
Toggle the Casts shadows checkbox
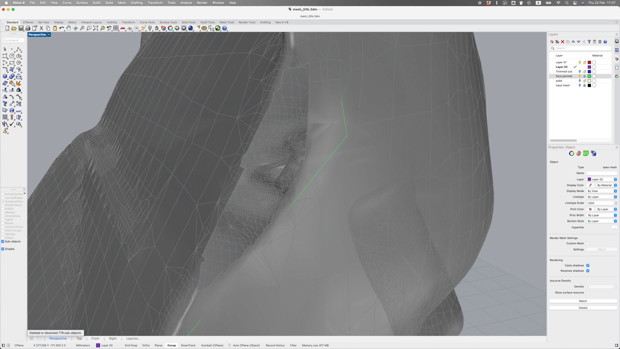click(x=588, y=265)
